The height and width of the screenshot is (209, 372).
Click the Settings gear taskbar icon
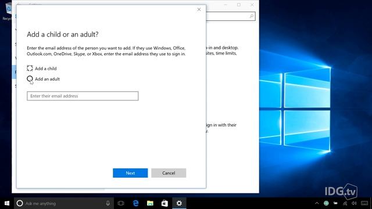(179, 203)
